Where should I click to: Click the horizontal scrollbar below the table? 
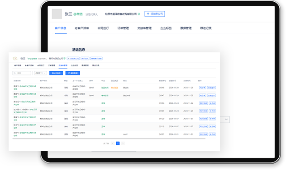tap(109, 139)
